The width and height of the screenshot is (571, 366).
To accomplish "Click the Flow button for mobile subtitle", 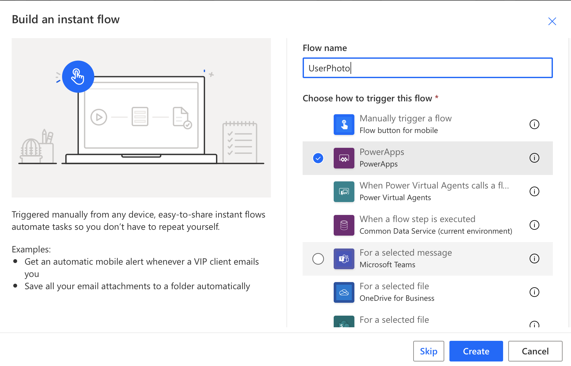I will click(x=399, y=130).
